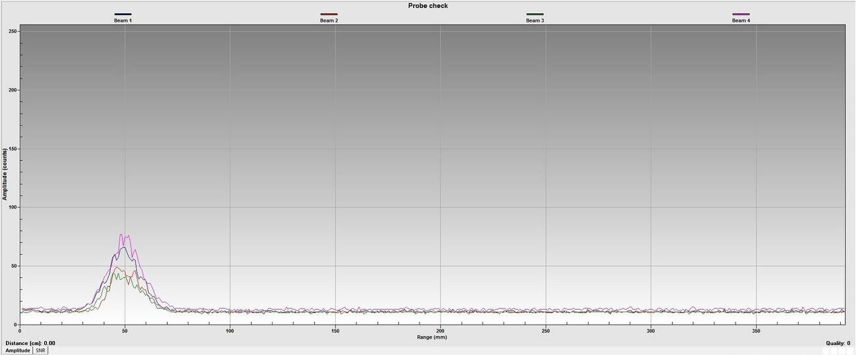Click the Beam 4 legend color line

pos(741,14)
